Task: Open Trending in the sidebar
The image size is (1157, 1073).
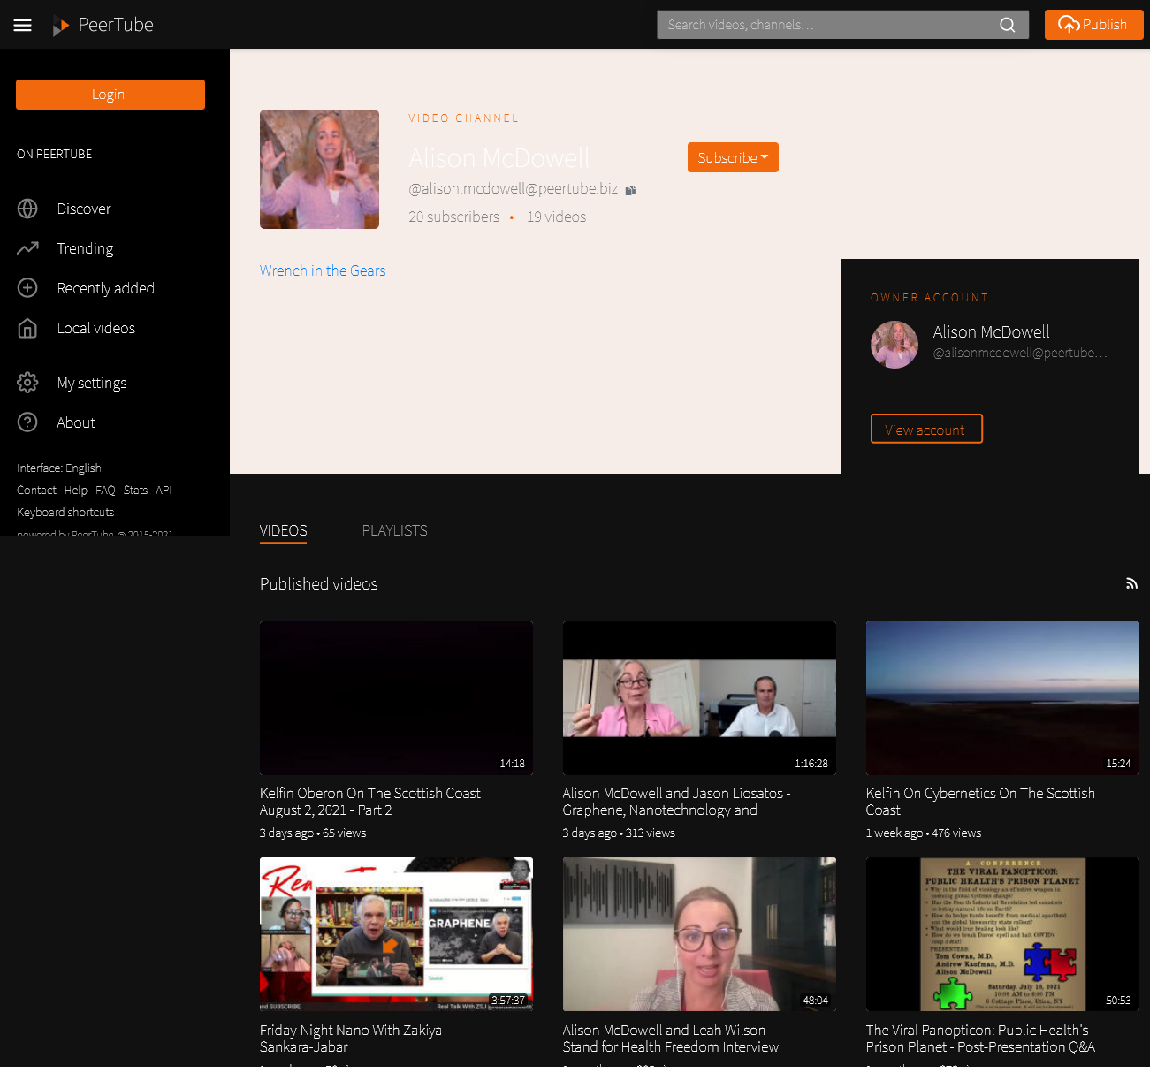Action: pyautogui.click(x=85, y=248)
